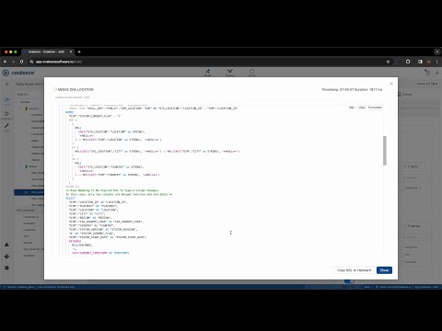Open the browser extensions puzzle icon
The image size is (442, 331).
[x=408, y=62]
